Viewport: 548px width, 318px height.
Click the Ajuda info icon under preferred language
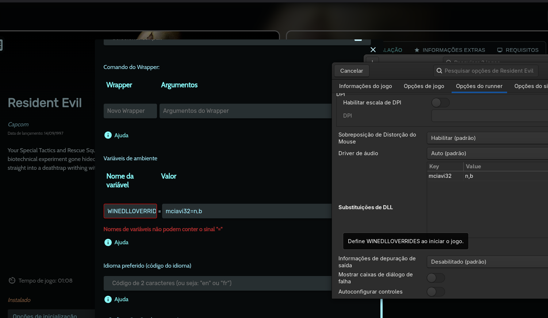click(x=108, y=299)
